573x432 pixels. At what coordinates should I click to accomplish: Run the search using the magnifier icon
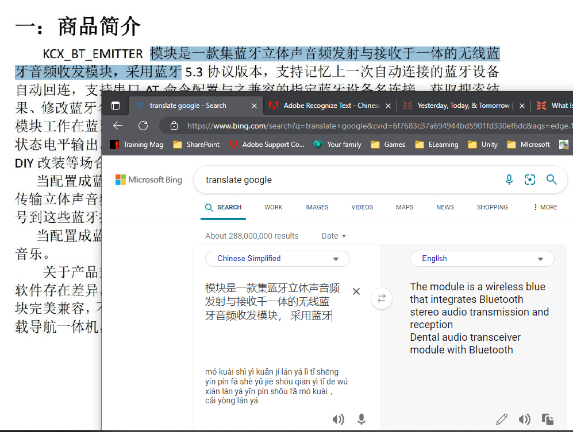[551, 180]
